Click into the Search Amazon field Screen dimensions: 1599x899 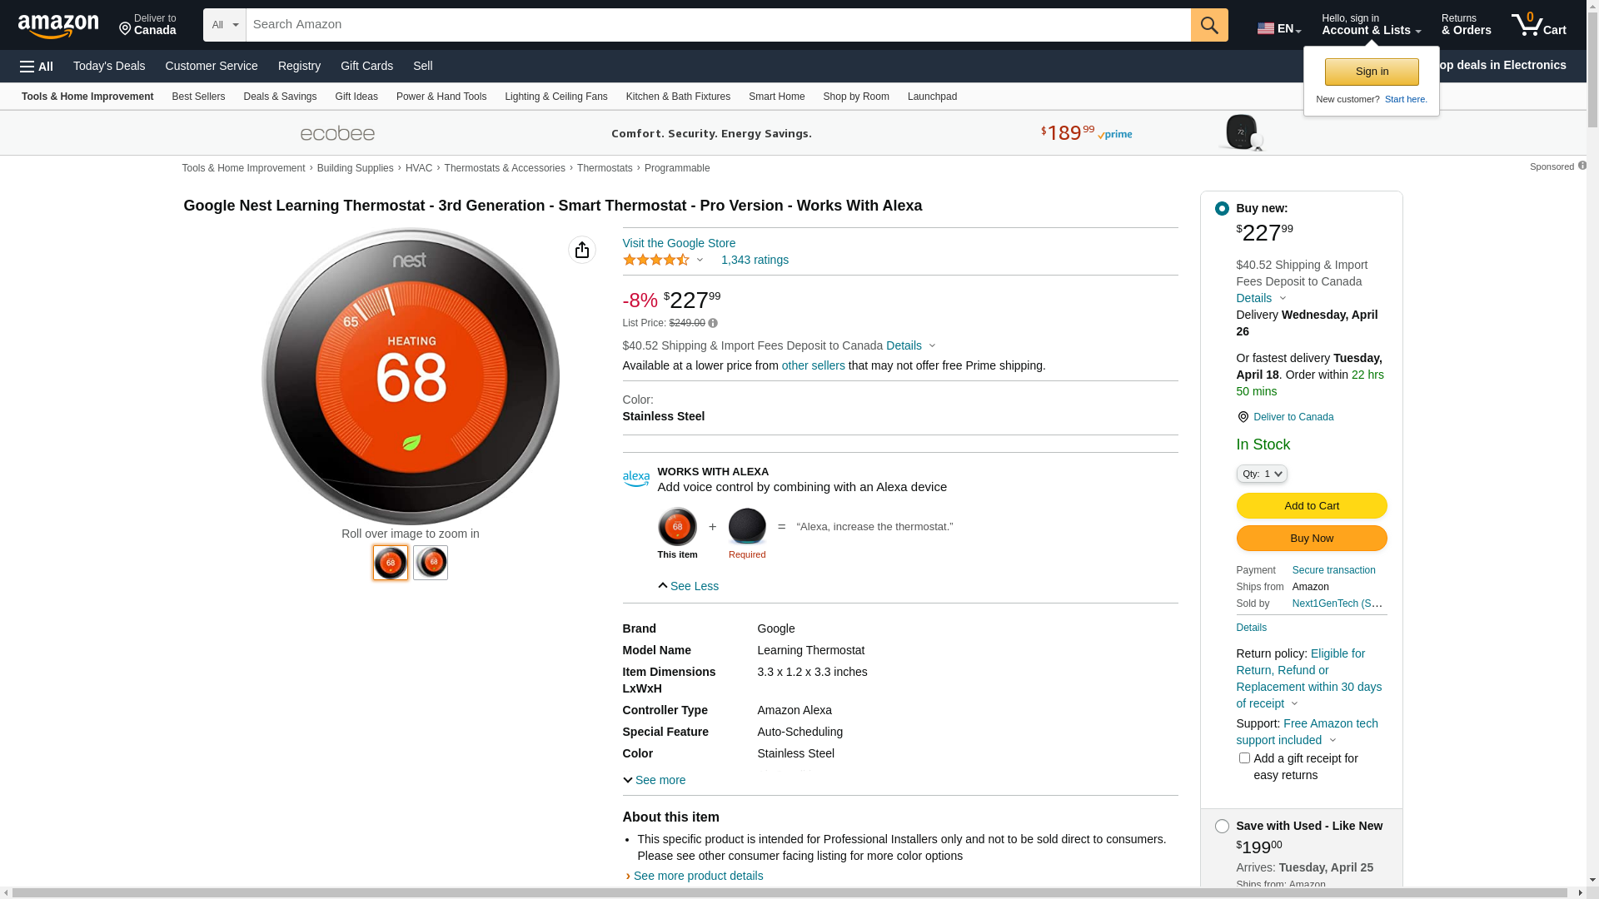[x=716, y=25]
